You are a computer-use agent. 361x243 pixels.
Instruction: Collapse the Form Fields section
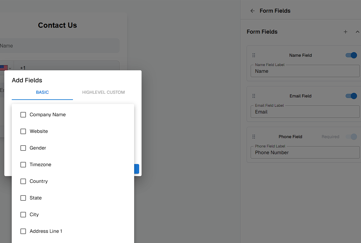pos(357,32)
